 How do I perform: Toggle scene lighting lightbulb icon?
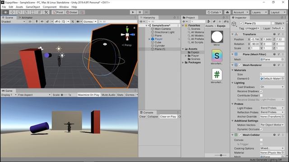[x=37, y=22]
